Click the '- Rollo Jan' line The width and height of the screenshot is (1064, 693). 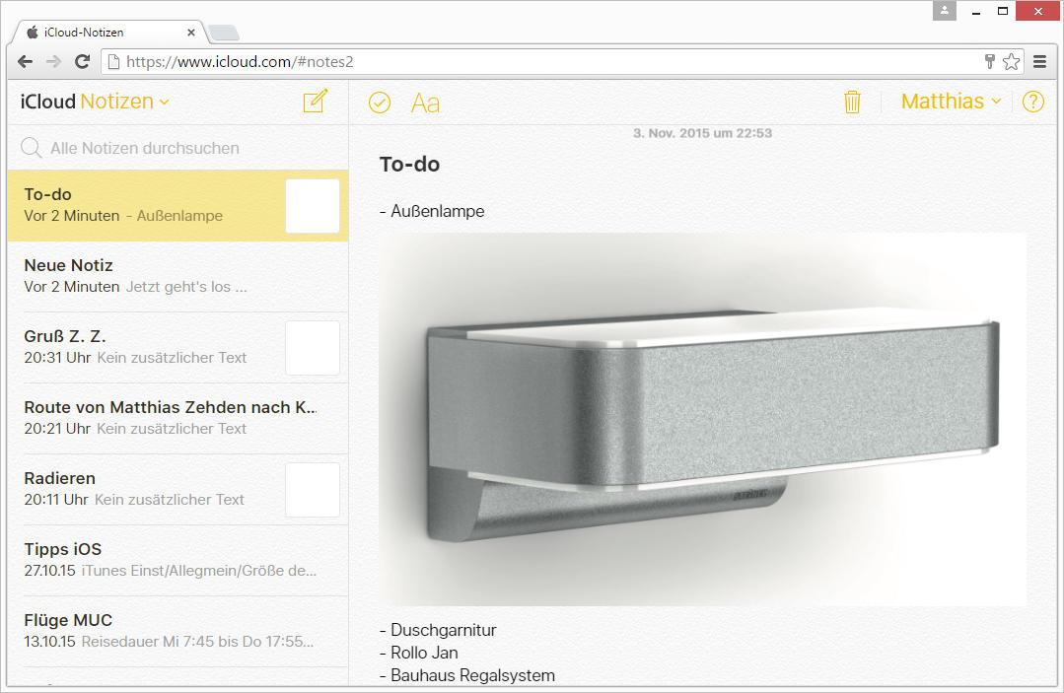point(419,653)
